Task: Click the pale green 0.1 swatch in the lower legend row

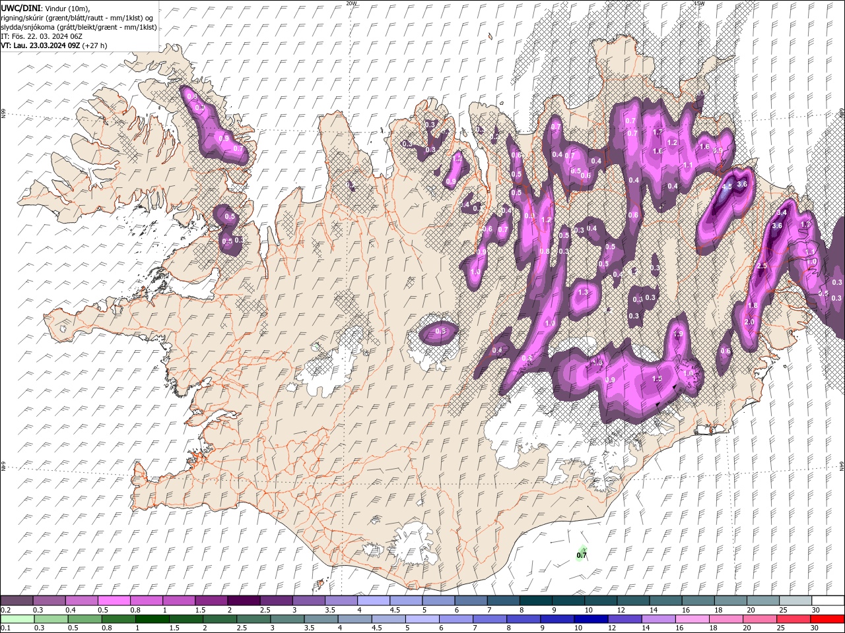Action: [17, 619]
